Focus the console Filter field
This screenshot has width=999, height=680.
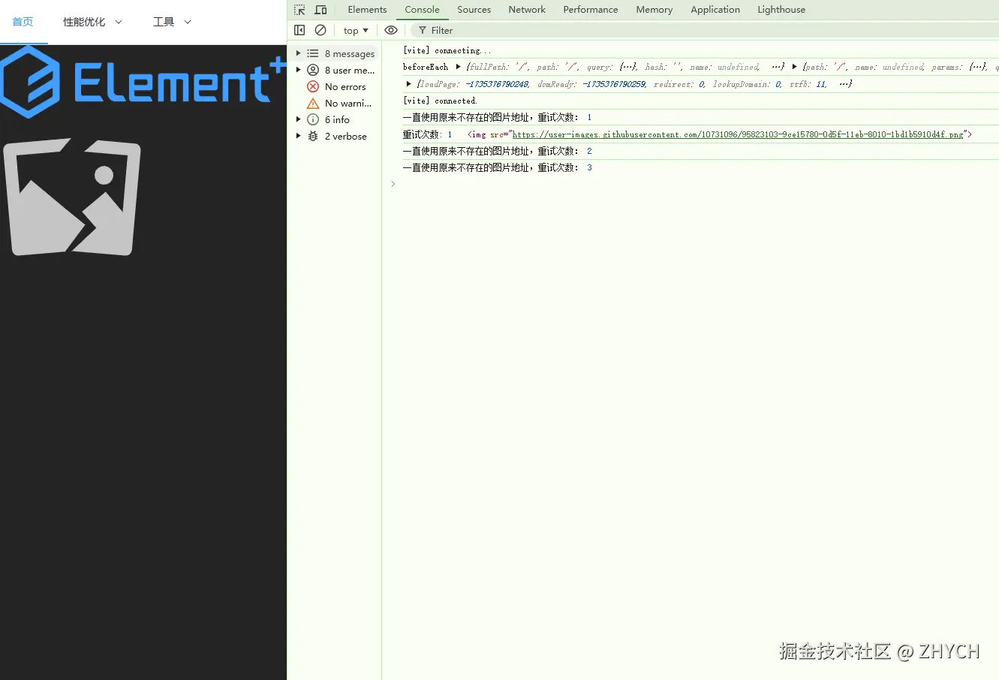click(x=706, y=30)
